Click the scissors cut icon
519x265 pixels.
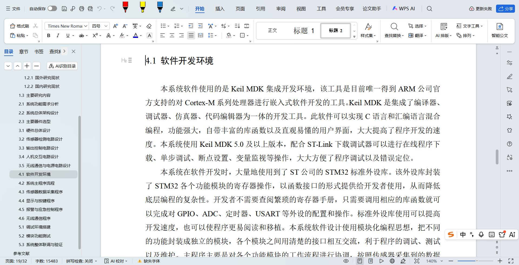coord(35,26)
